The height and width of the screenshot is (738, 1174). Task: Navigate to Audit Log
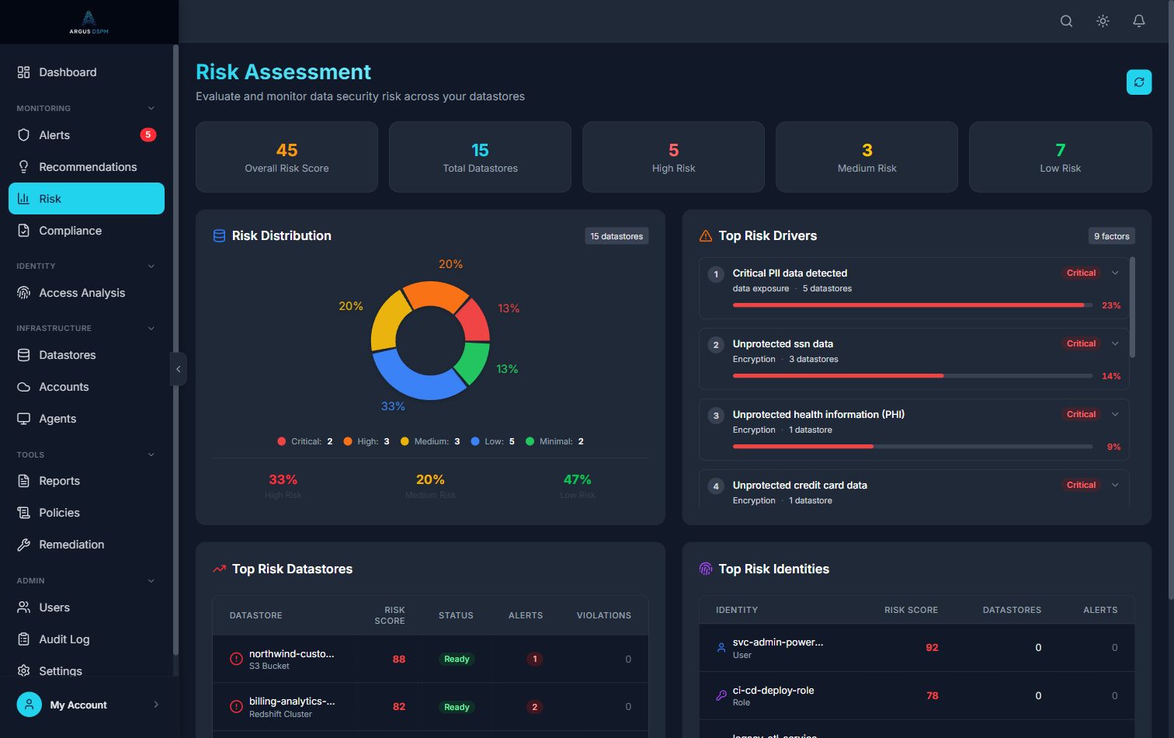86,639
